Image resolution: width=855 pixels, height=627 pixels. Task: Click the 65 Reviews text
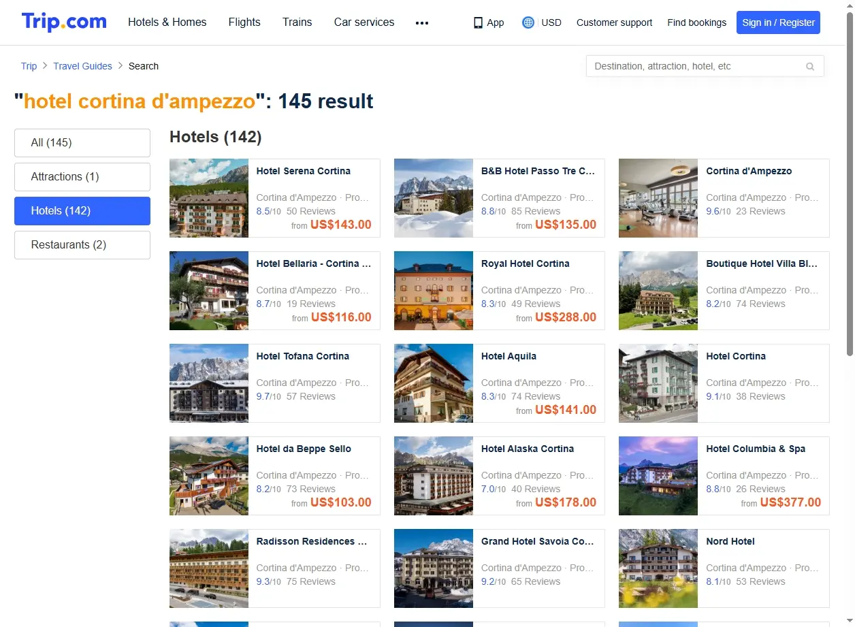click(x=536, y=581)
